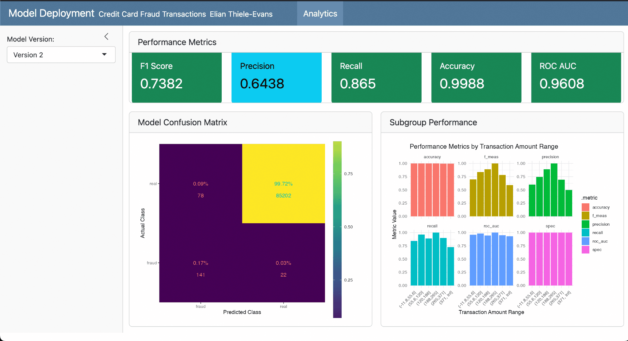628x341 pixels.
Task: Select the Recall value box
Action: coord(376,78)
